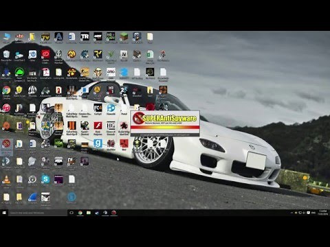The width and height of the screenshot is (330, 247).
Task: Open the Windows Start menu
Action: [x=4, y=213]
